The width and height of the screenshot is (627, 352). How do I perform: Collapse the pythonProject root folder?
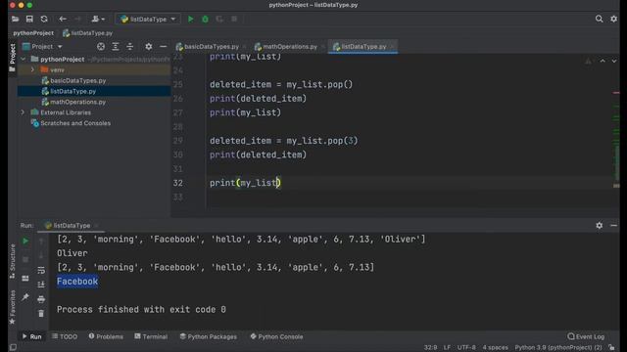[x=23, y=59]
